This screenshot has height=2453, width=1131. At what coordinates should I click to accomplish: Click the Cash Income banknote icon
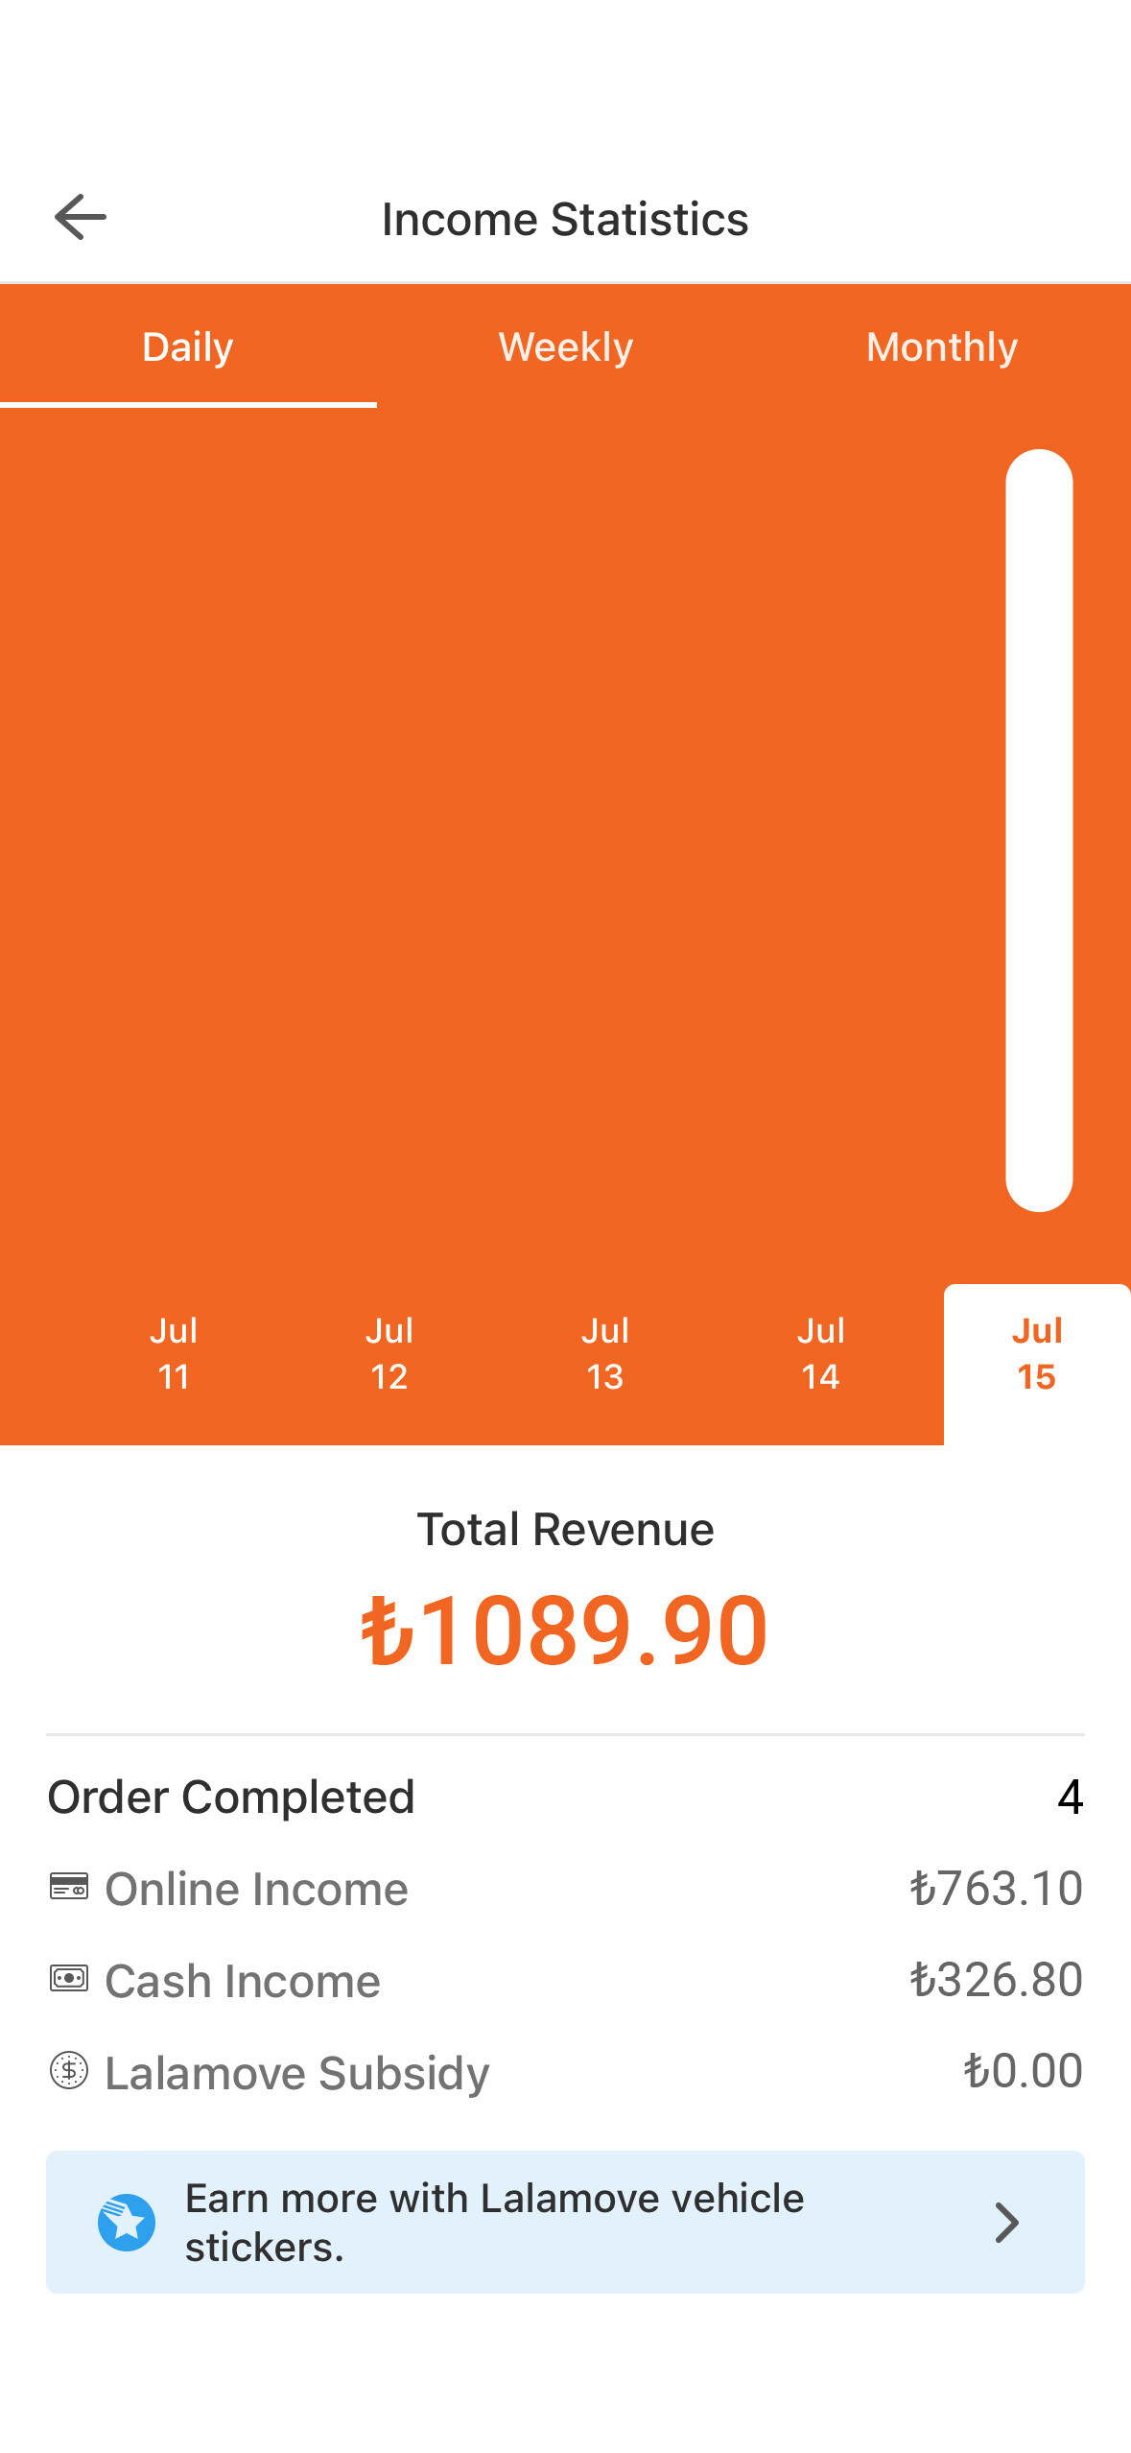coord(69,1978)
